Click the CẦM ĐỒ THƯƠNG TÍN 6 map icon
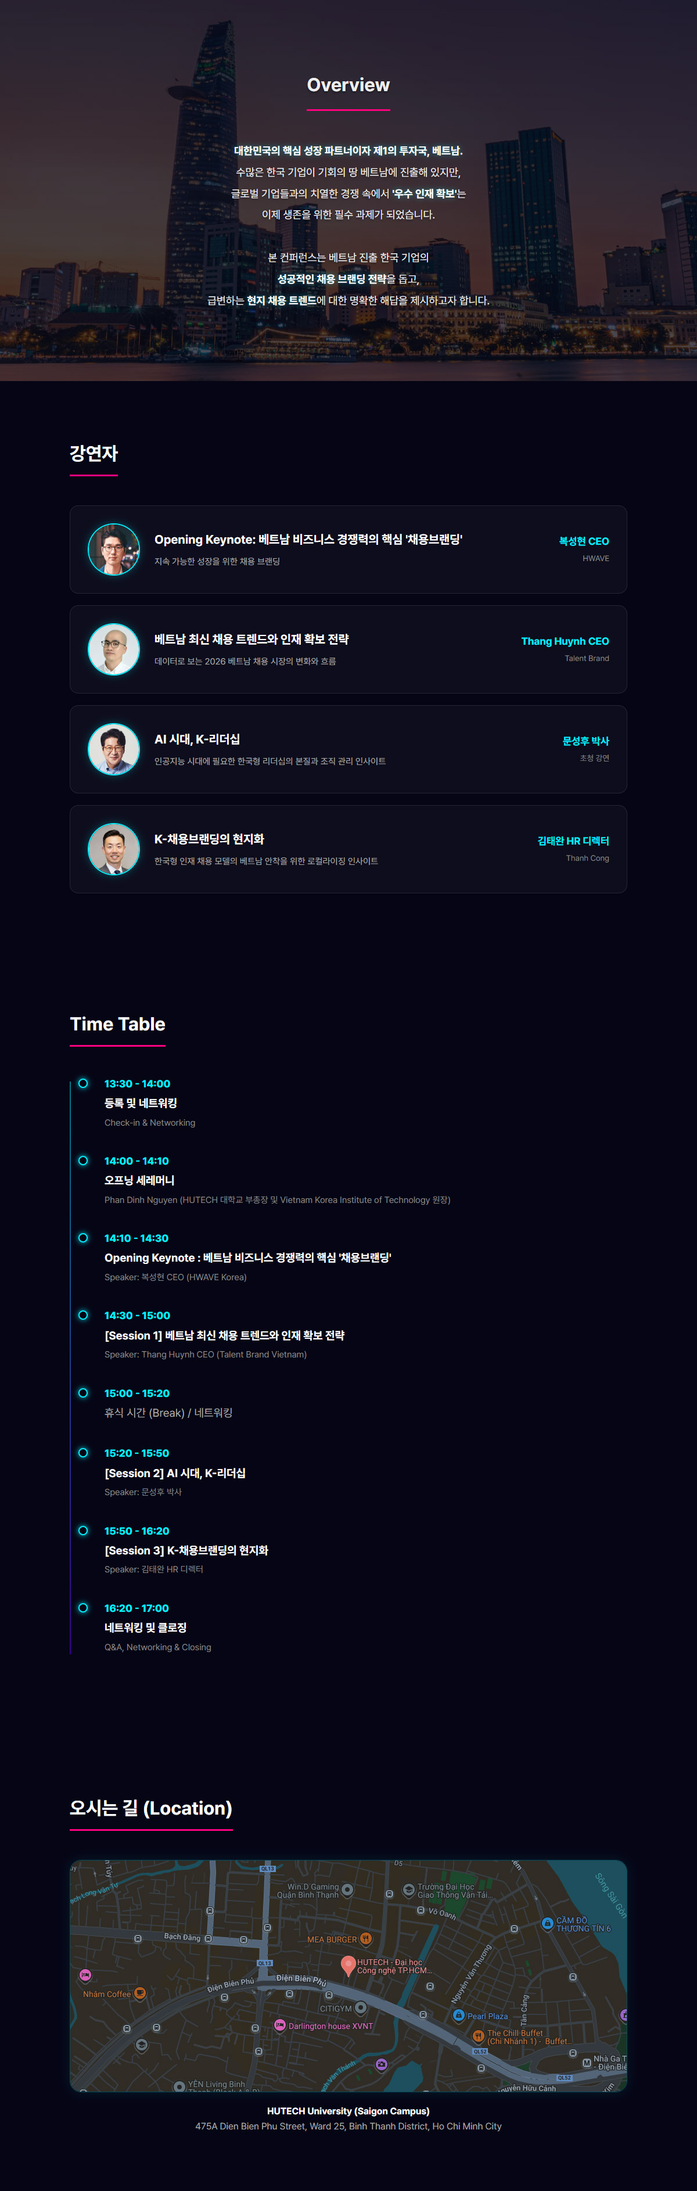Screen dimensions: 697x2191 (x=547, y=1923)
